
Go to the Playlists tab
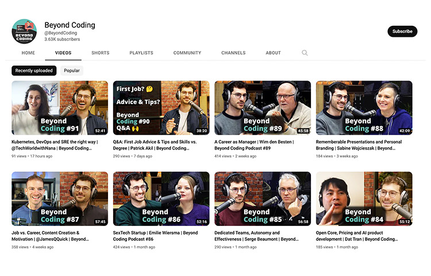(x=141, y=53)
